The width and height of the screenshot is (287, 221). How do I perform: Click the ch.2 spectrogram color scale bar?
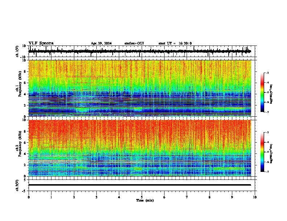262,152
